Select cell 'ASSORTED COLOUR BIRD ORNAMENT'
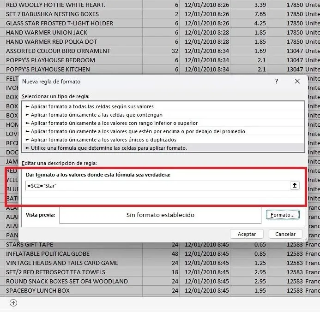The image size is (320, 312). (x=73, y=51)
